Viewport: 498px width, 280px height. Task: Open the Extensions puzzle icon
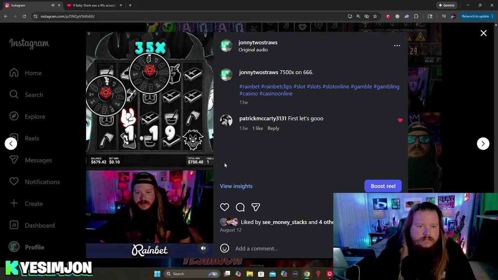click(x=416, y=16)
